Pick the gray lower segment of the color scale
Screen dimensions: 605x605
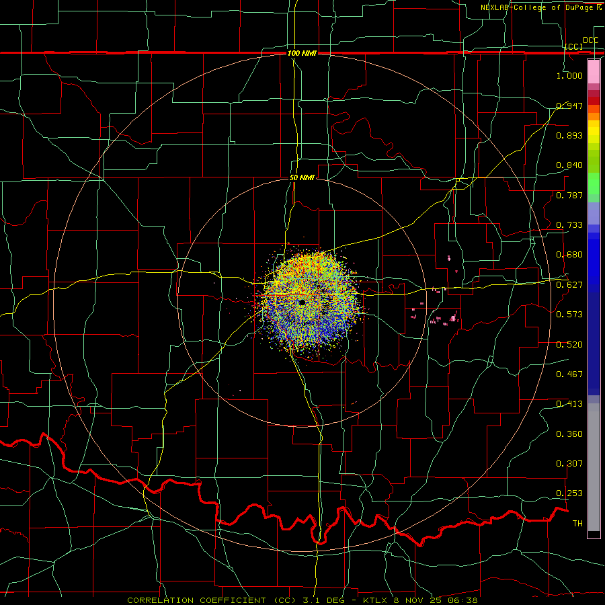[594, 467]
